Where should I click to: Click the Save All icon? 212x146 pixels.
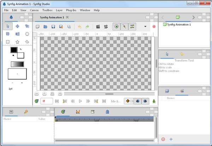(x=69, y=26)
